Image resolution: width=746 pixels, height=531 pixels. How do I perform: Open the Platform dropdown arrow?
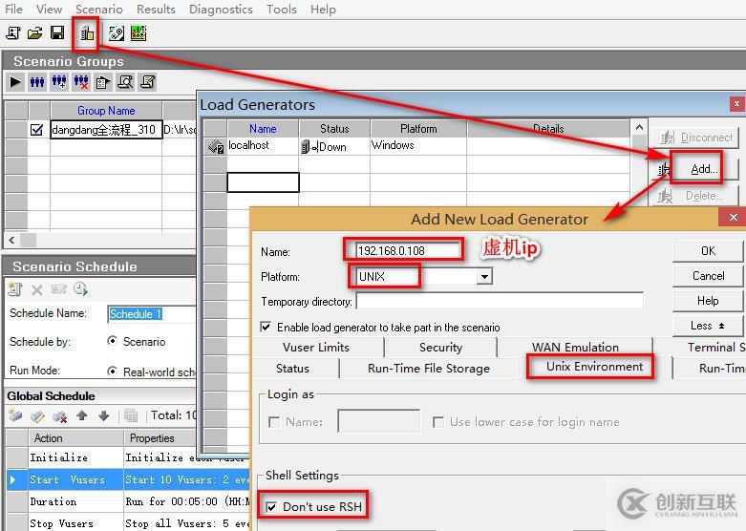point(484,276)
